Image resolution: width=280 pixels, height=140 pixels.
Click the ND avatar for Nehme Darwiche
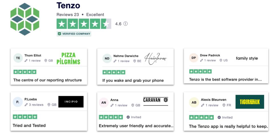point(107,58)
